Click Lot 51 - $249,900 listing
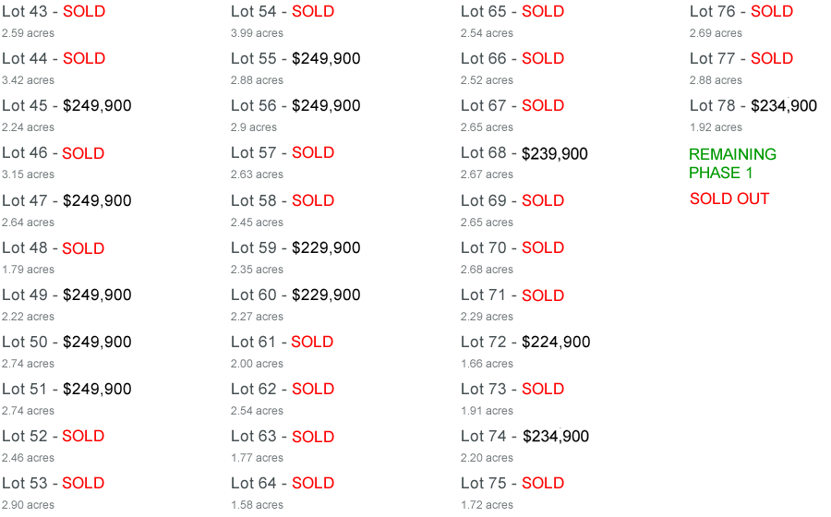 click(66, 390)
